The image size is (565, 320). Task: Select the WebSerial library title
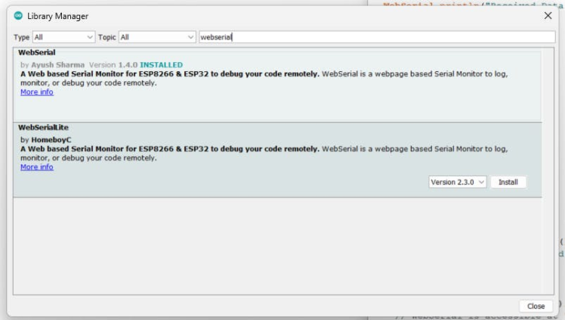(37, 52)
